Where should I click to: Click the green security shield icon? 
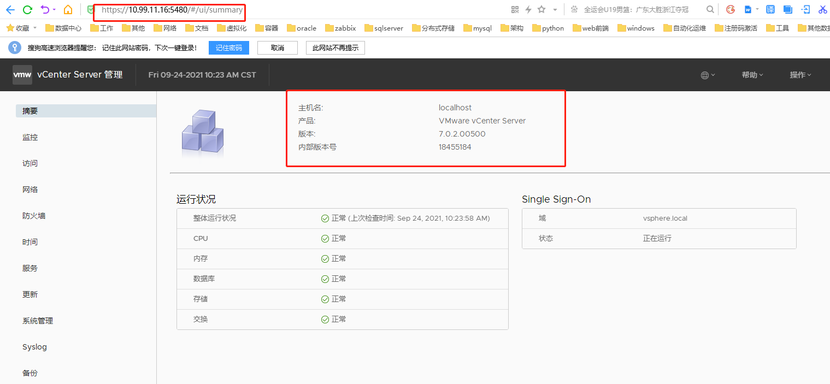(91, 9)
